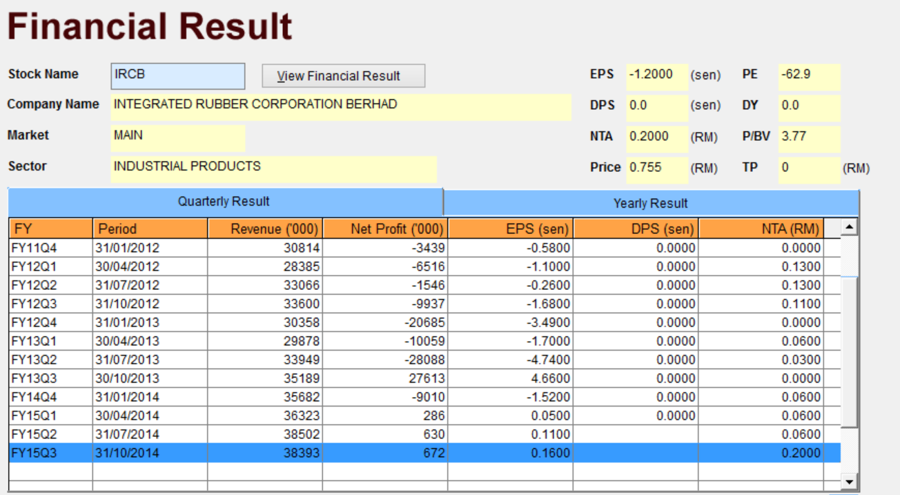Select row FY14Q4
The width and height of the screenshot is (900, 495).
(x=424, y=397)
